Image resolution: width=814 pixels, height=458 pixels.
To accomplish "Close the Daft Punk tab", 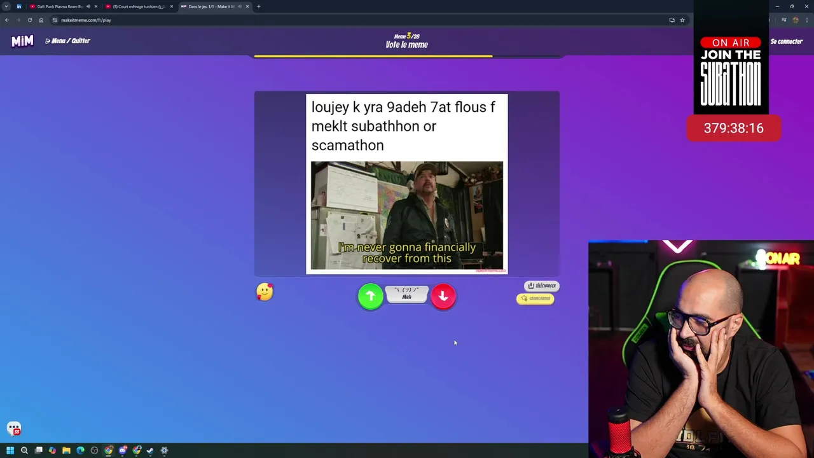I will coord(96,6).
